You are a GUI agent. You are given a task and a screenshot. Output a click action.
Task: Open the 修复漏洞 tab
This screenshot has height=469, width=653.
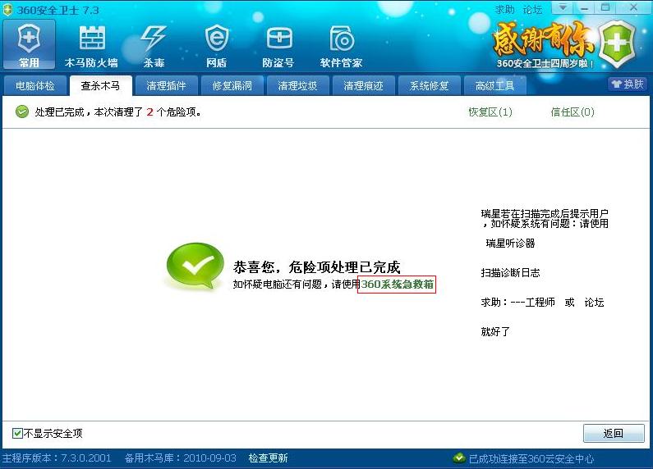(x=232, y=86)
